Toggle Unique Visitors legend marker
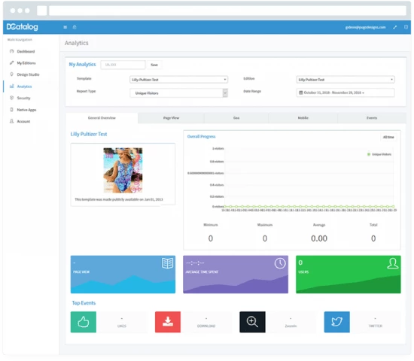 (x=369, y=154)
